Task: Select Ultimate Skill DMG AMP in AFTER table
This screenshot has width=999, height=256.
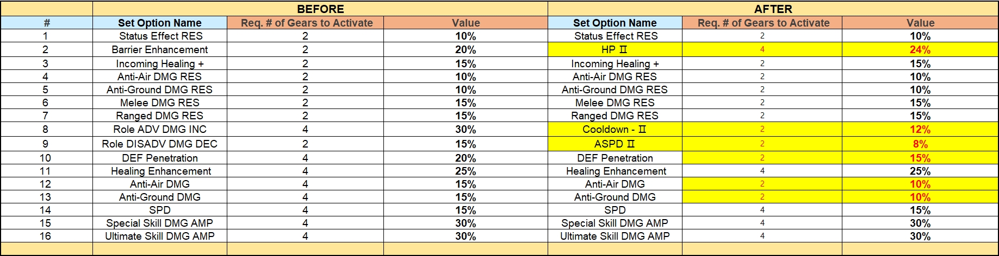Action: coord(615,236)
